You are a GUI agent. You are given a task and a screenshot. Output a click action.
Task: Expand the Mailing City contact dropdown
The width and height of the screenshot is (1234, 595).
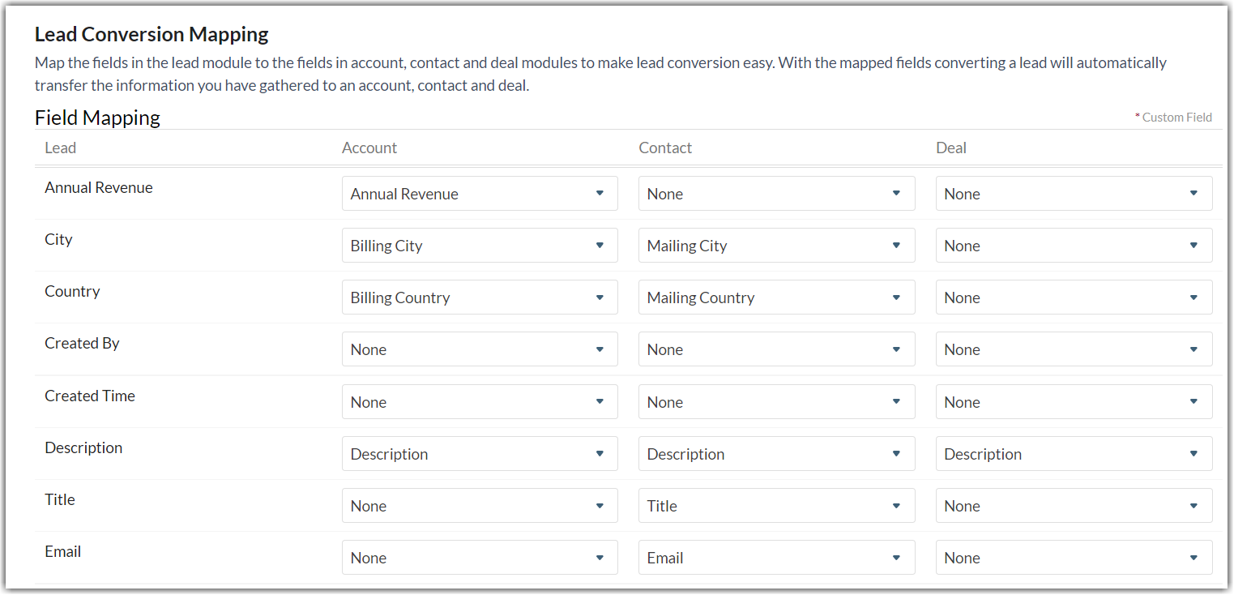[776, 246]
